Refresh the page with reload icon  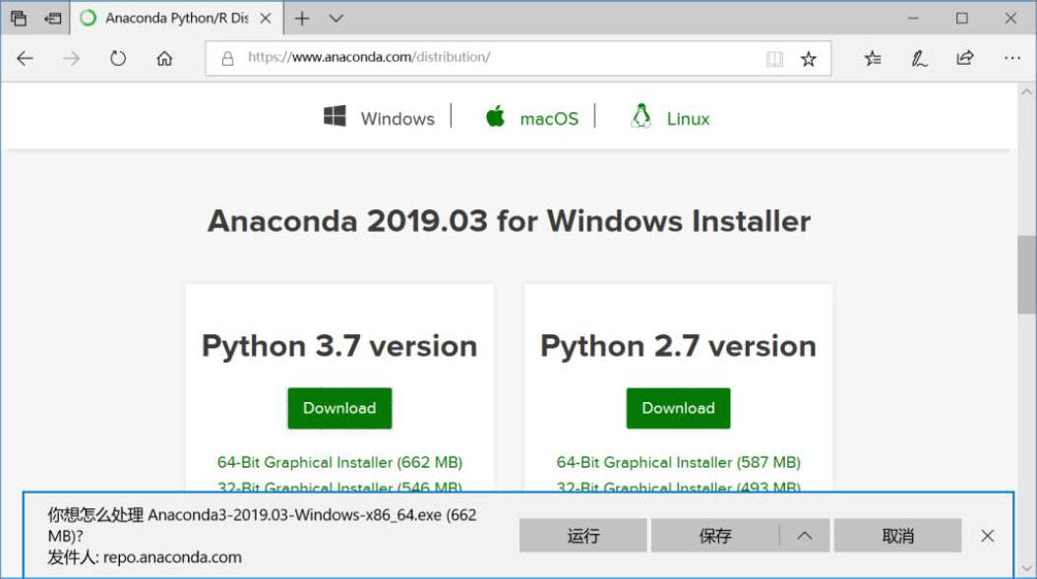[x=118, y=58]
